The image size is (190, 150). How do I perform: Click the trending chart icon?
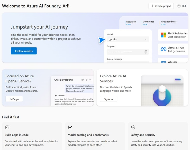click(x=70, y=127)
